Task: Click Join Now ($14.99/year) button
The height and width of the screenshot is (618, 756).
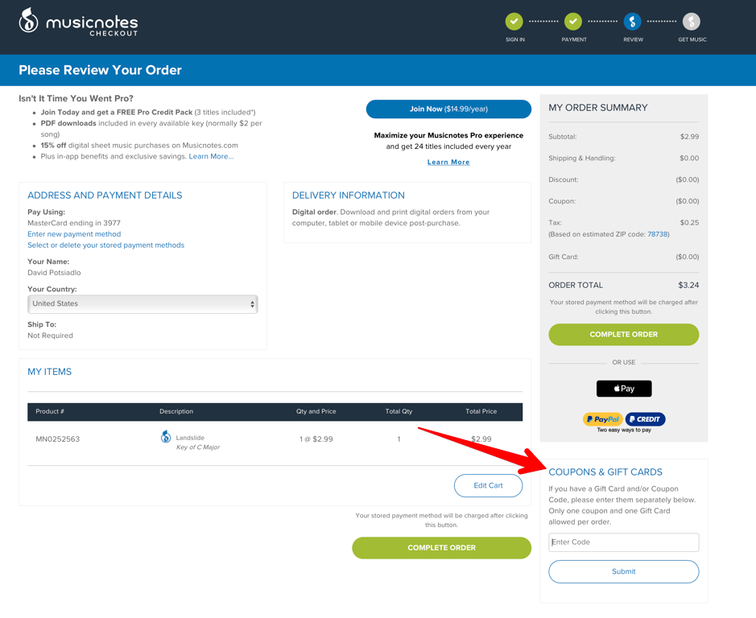Action: [448, 109]
